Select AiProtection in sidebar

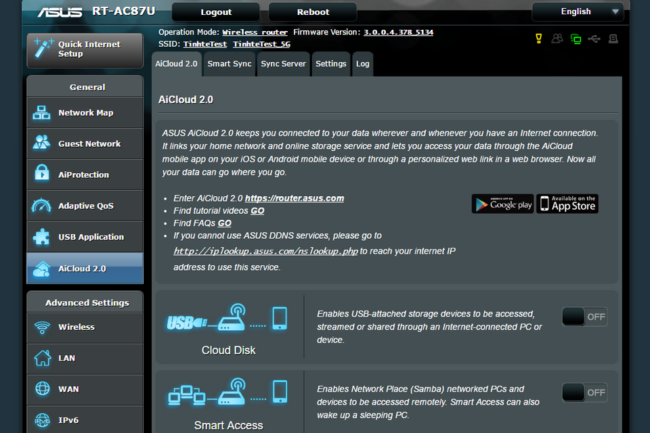click(x=85, y=175)
